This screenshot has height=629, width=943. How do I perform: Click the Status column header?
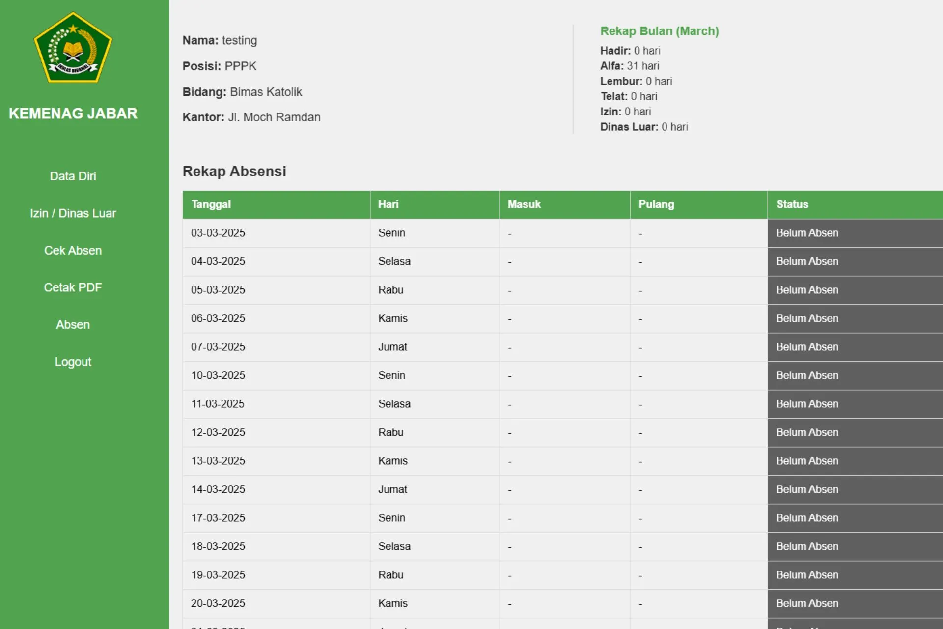click(792, 204)
